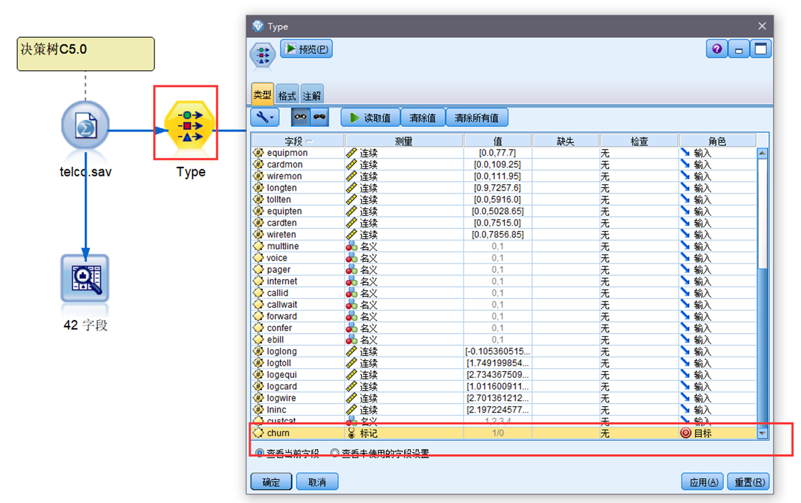Click the wrench tools icon in toolbar
The height and width of the screenshot is (503, 801).
tap(264, 117)
